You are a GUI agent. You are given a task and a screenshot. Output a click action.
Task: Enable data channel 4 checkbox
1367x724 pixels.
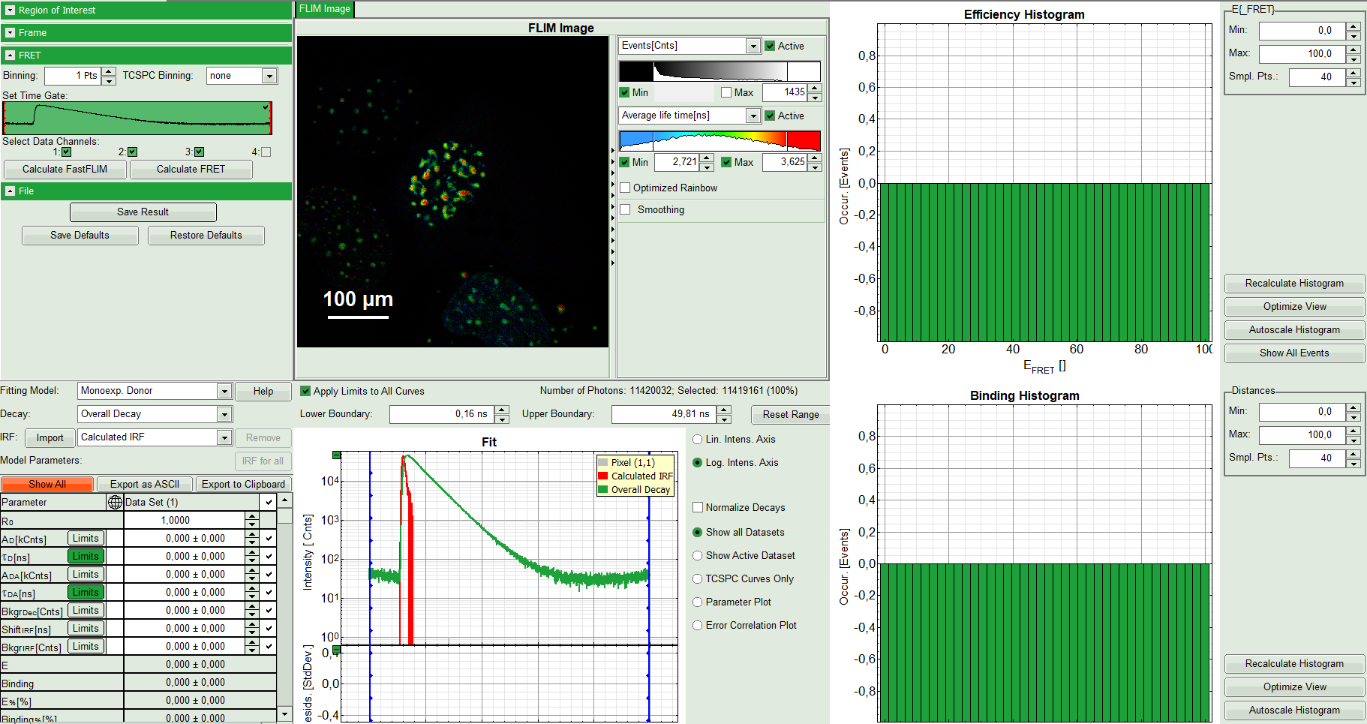[x=266, y=152]
